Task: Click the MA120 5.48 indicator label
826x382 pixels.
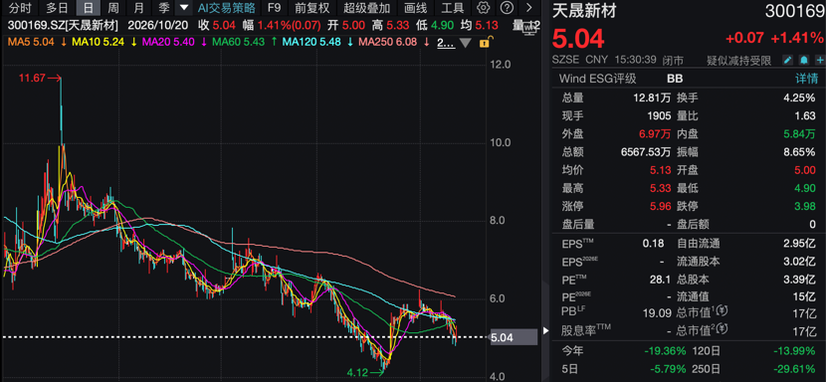Action: pos(311,43)
